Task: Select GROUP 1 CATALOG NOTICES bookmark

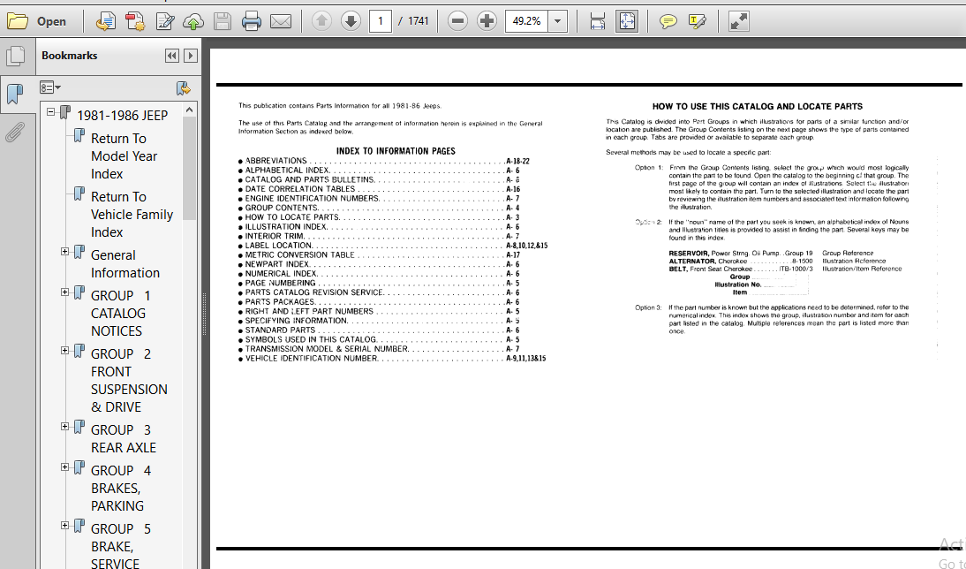Action: [121, 313]
